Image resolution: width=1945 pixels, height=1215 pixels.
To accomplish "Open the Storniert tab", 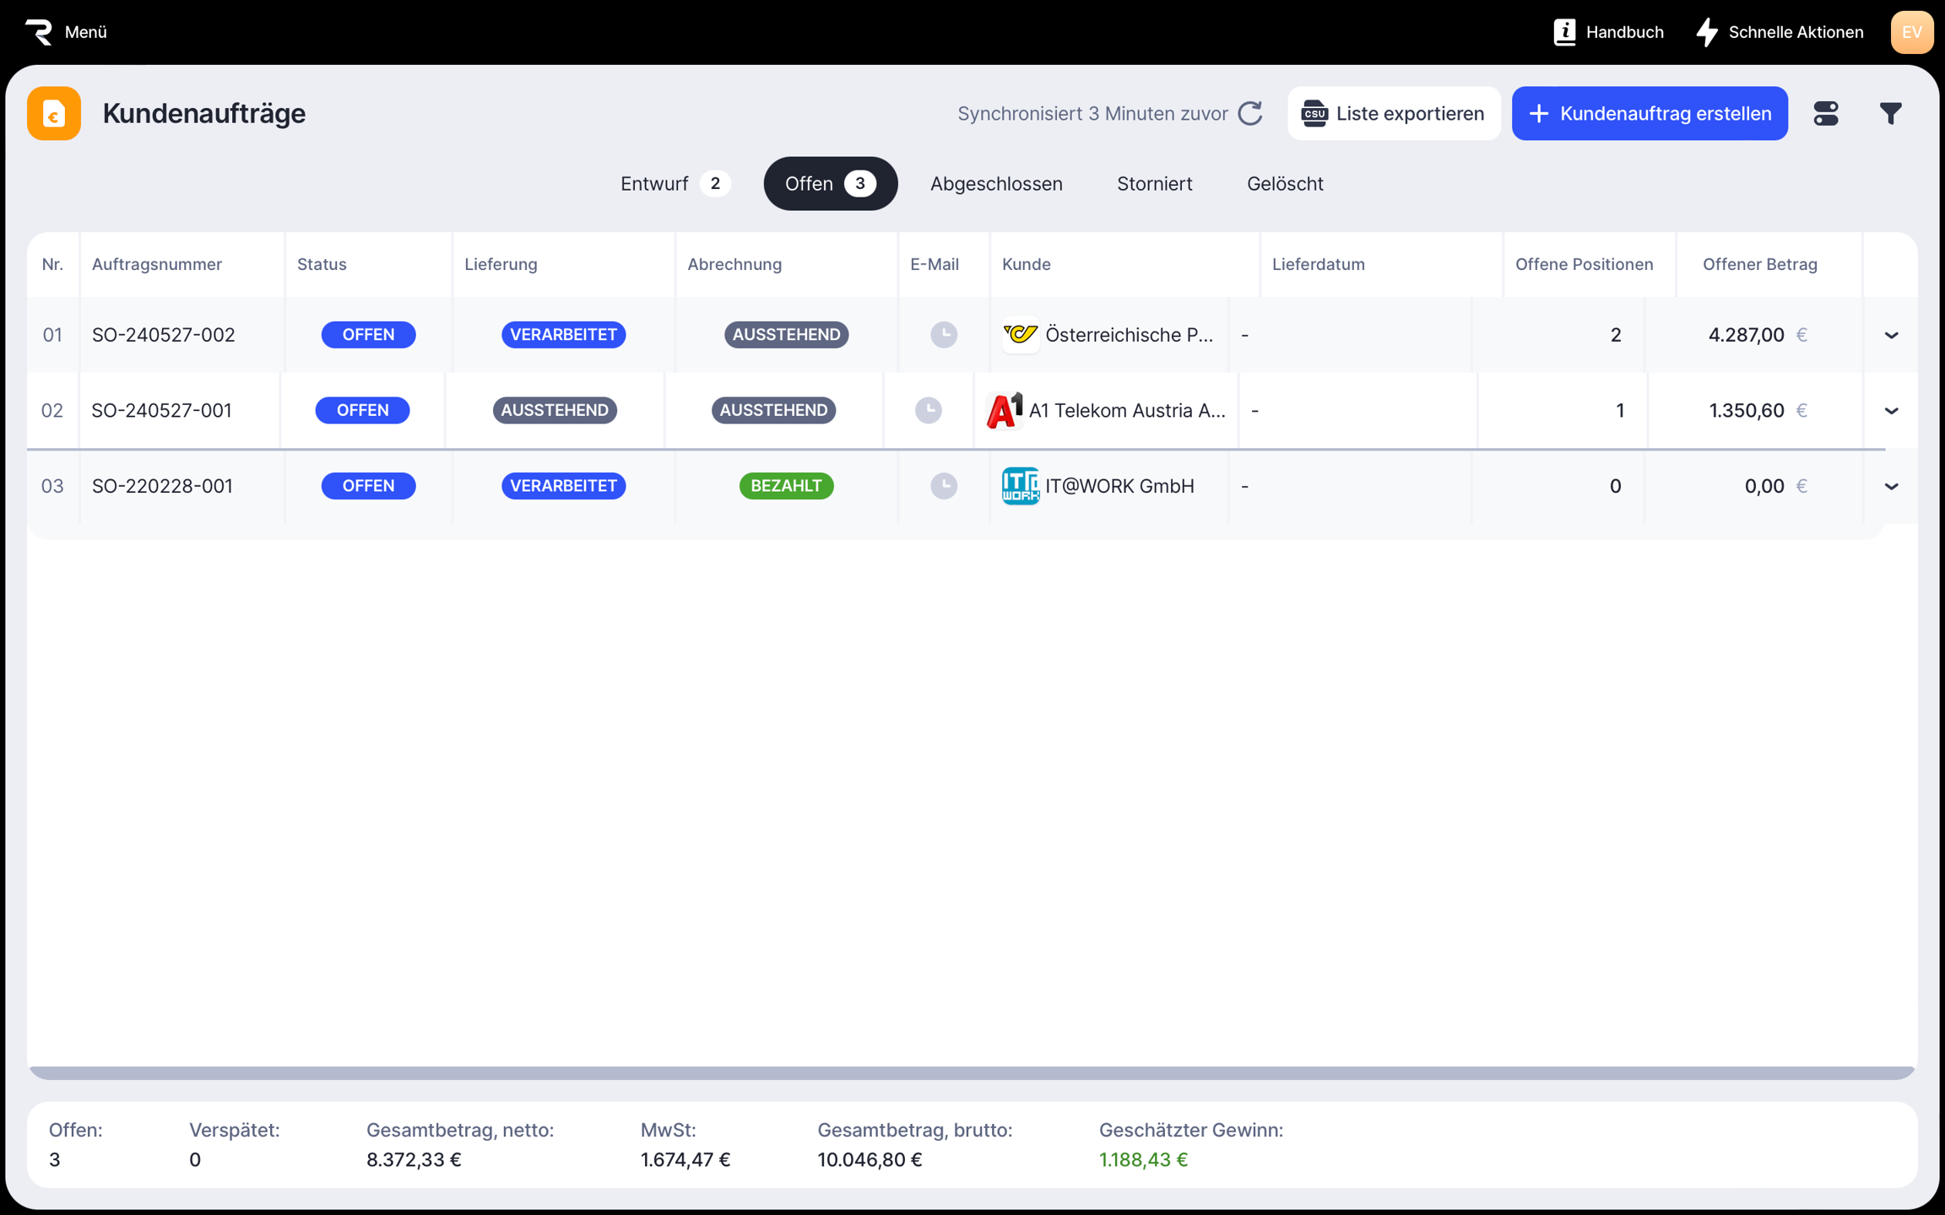I will 1154,183.
